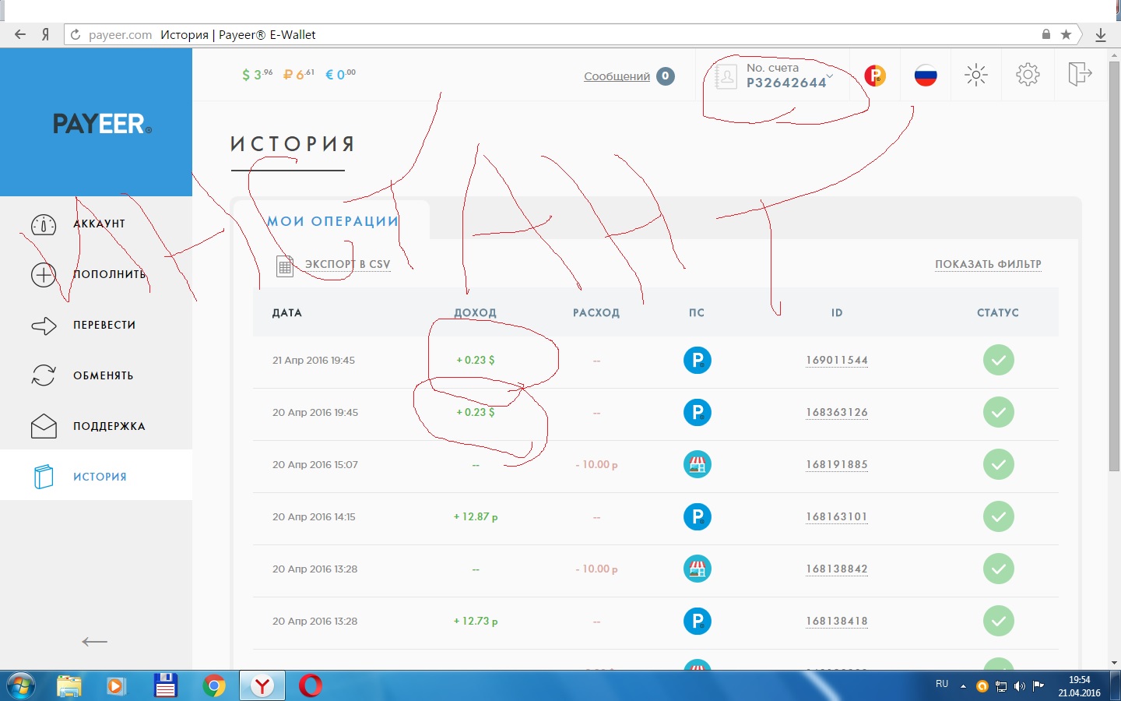Click the Обменять refresh icon

click(44, 375)
